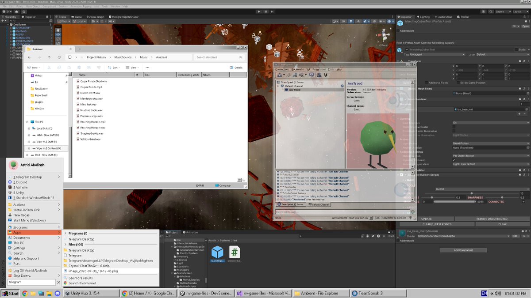
Task: Click REMOVE DISCONNECTED button
Action: click(492, 219)
